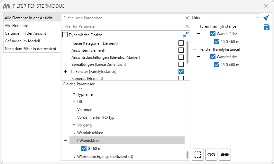Uncheck the Fenster [FamilyInstance] category checkbox
274x164 pixels.
click(181, 71)
